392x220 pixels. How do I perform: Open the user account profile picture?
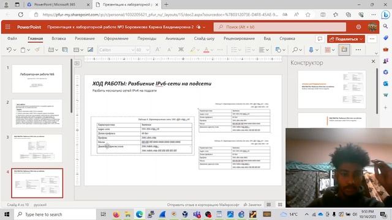(372, 27)
